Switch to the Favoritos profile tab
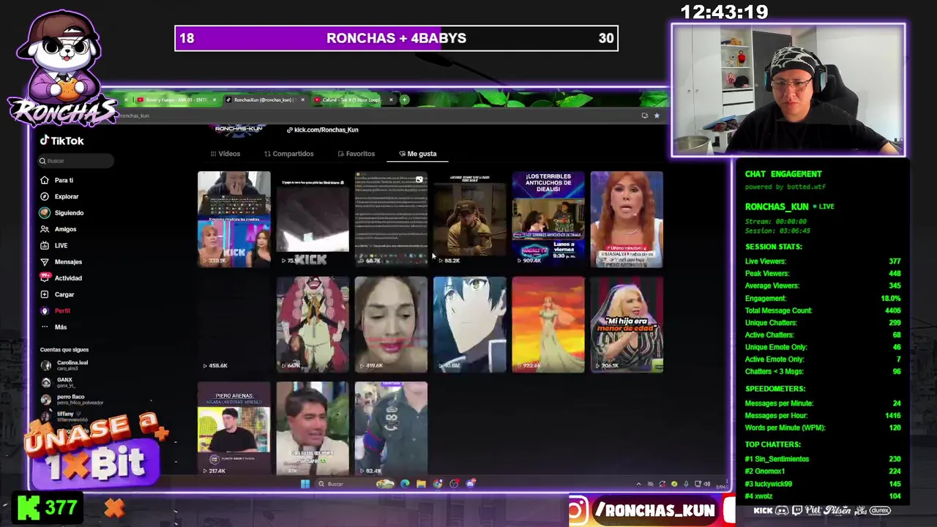 pos(356,154)
